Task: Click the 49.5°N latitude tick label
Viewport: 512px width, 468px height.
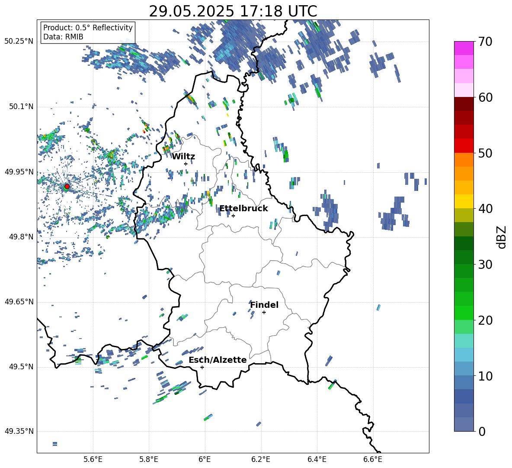Action: [21, 367]
